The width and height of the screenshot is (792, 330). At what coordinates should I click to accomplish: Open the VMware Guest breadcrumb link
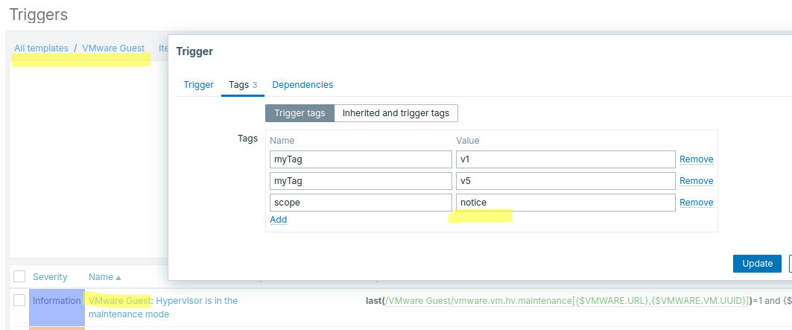(x=113, y=48)
